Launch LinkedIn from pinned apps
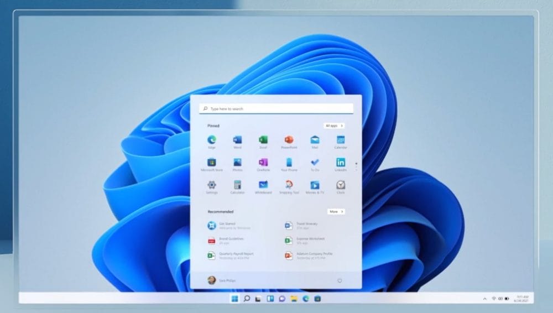Viewport: 553px width, 313px height. (340, 164)
